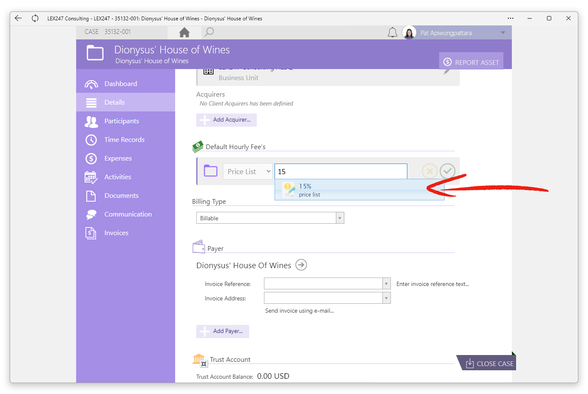
Task: Open the Details section
Action: tap(126, 102)
